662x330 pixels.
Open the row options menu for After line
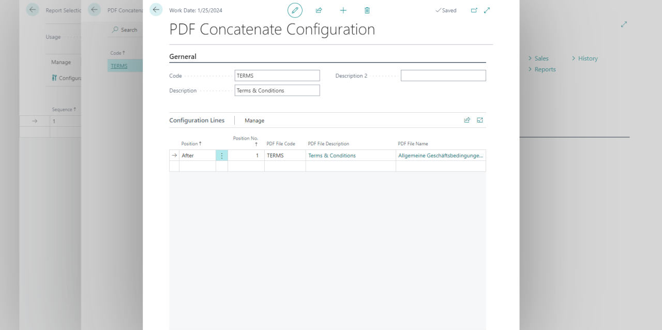[x=222, y=155]
